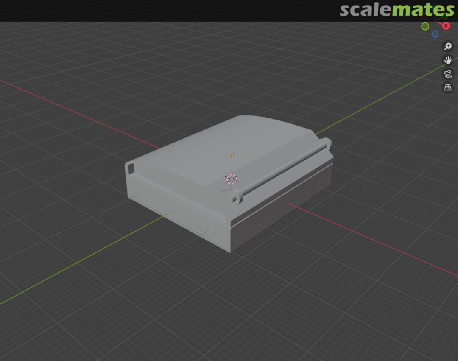The width and height of the screenshot is (458, 361).
Task: Click the orange object origin dot
Action: click(x=232, y=156)
